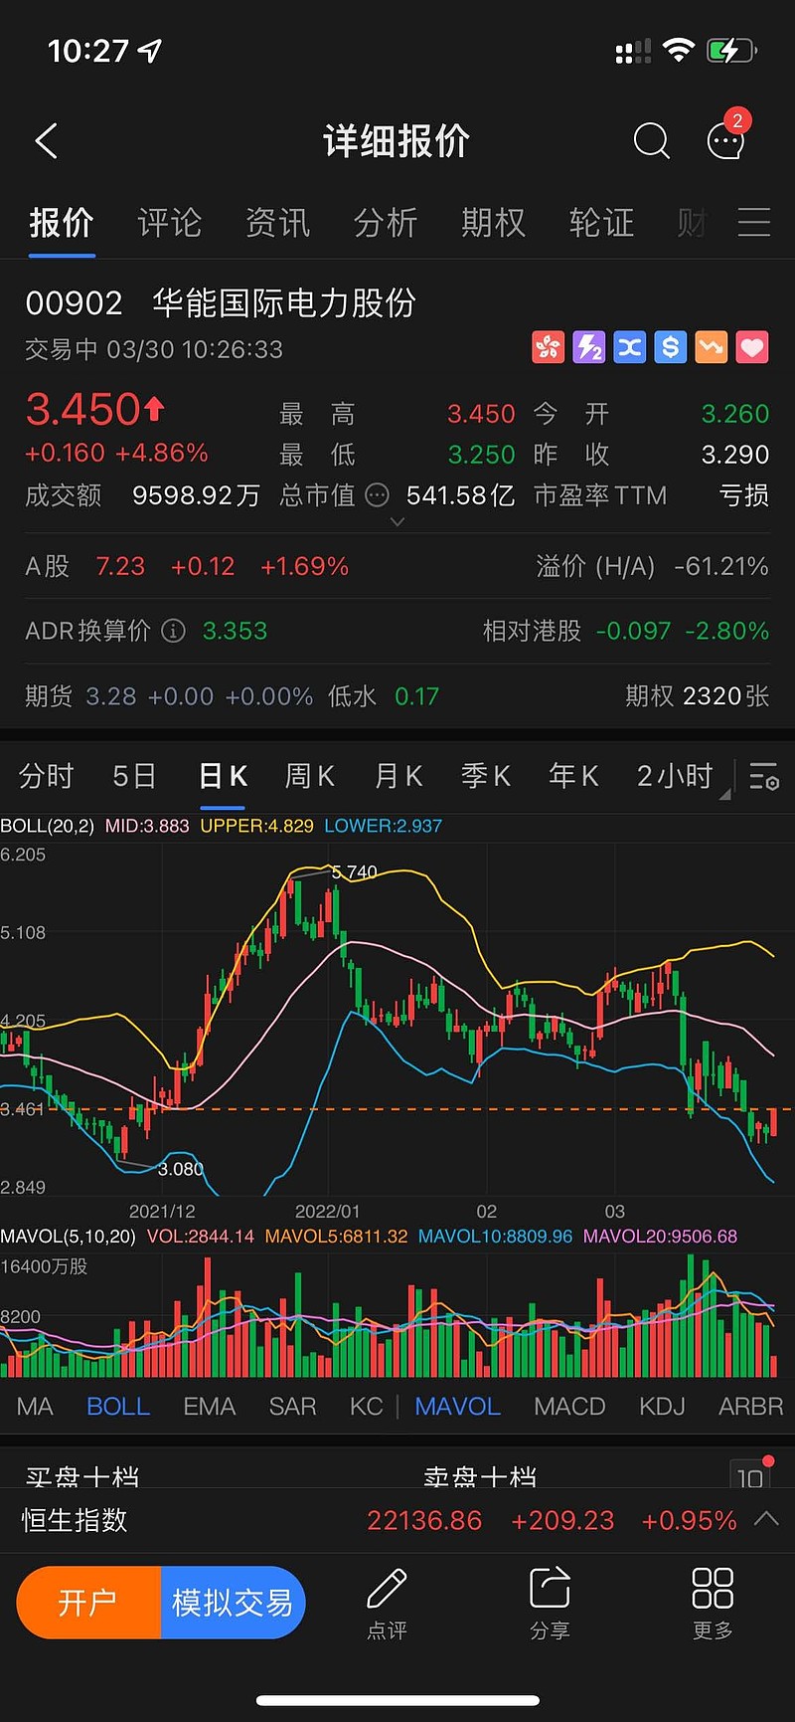Enable the KDJ sub-indicator
This screenshot has height=1722, width=795.
tap(662, 1407)
